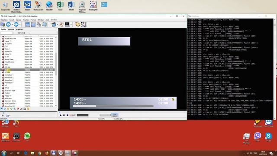Open dropdown beside the forward arrow
This screenshot has height=156, width=277.
point(20,24)
